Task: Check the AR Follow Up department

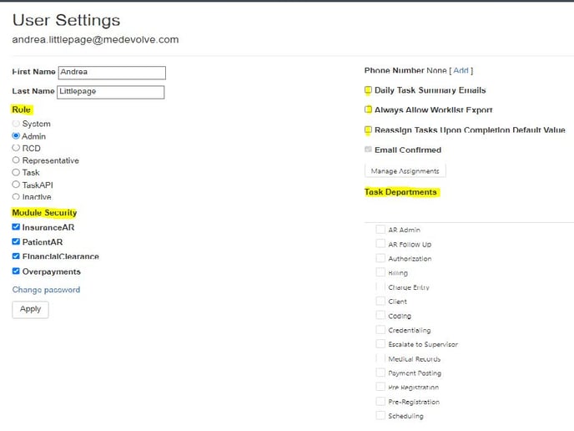Action: click(x=380, y=245)
